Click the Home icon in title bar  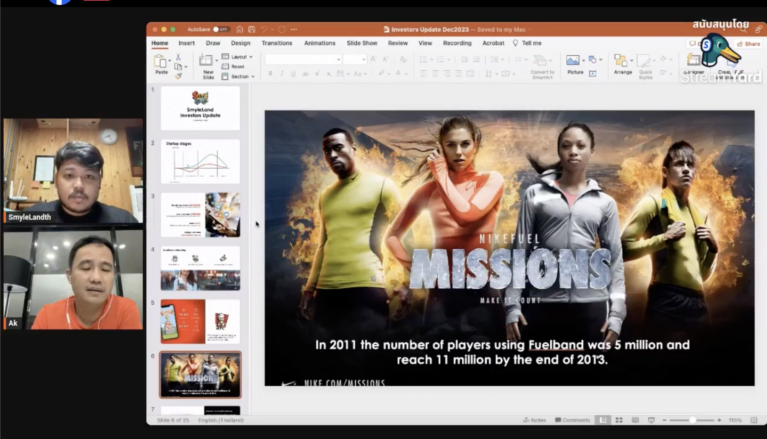click(x=240, y=29)
